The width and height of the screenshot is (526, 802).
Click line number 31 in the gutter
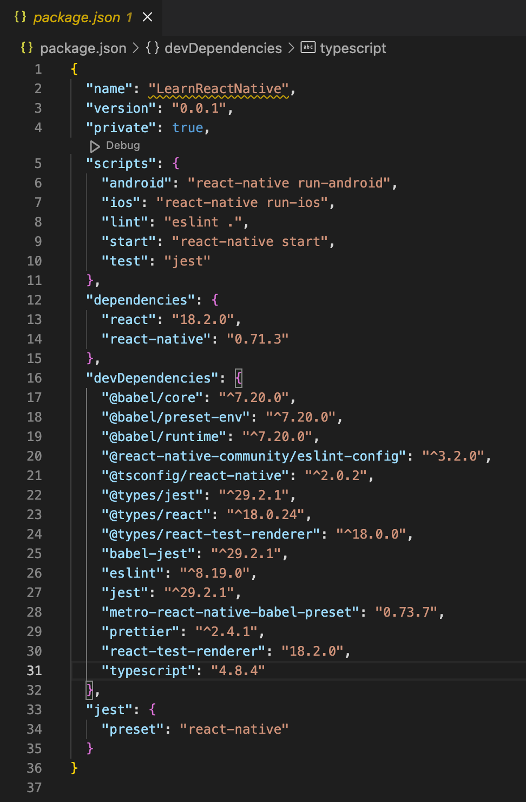pos(34,670)
